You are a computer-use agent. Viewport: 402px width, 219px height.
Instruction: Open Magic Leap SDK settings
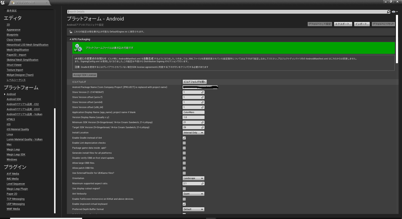click(x=16, y=154)
